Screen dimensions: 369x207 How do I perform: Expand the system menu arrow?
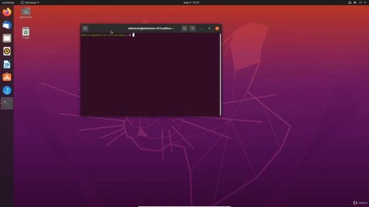(365, 2)
